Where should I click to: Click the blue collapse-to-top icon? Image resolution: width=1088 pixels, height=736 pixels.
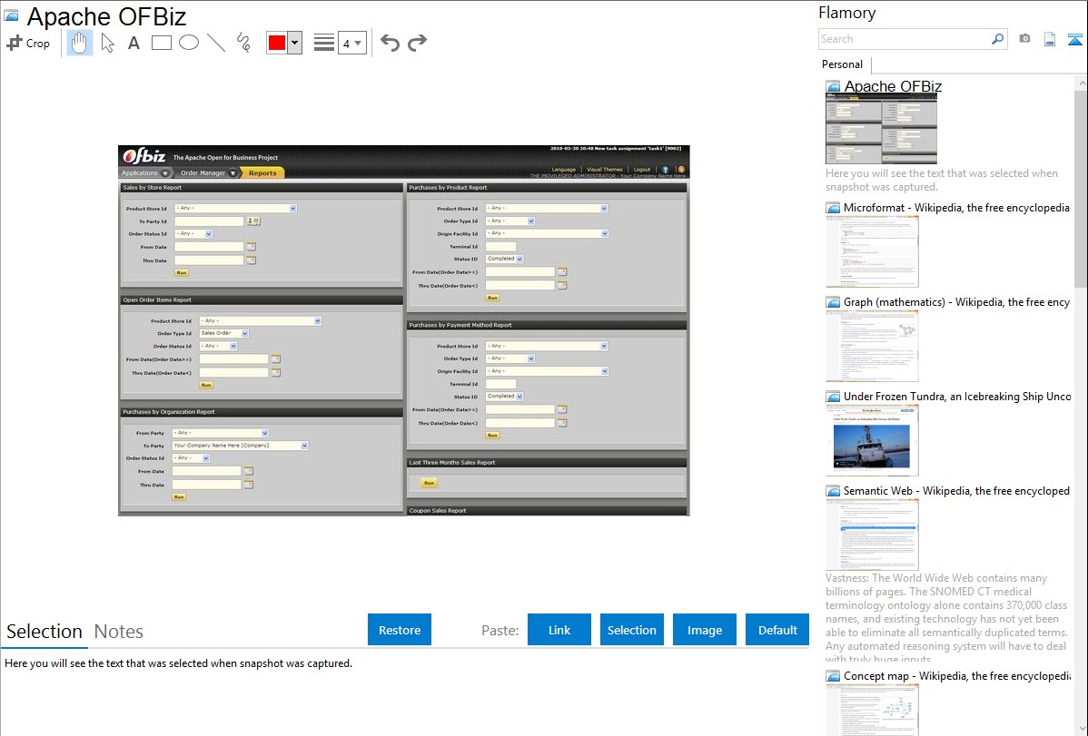pyautogui.click(x=1074, y=39)
